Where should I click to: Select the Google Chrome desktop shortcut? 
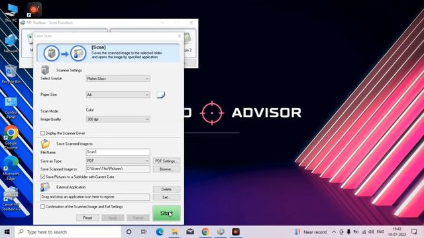coord(11,138)
